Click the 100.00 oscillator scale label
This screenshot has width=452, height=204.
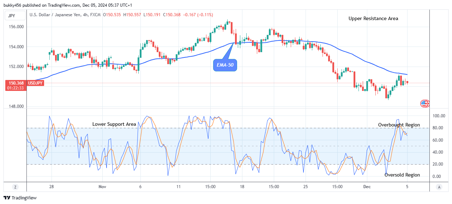[438, 116]
